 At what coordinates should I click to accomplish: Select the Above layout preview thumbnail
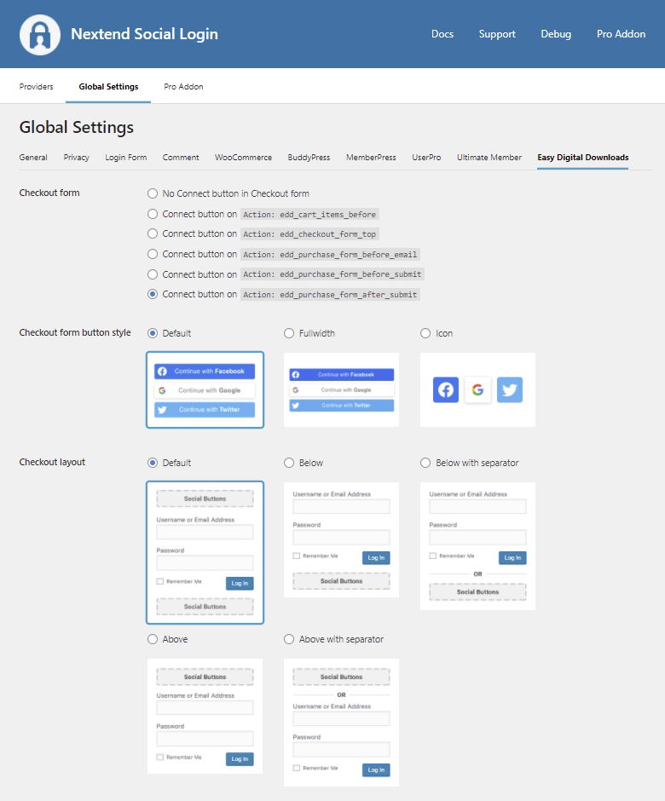point(205,716)
